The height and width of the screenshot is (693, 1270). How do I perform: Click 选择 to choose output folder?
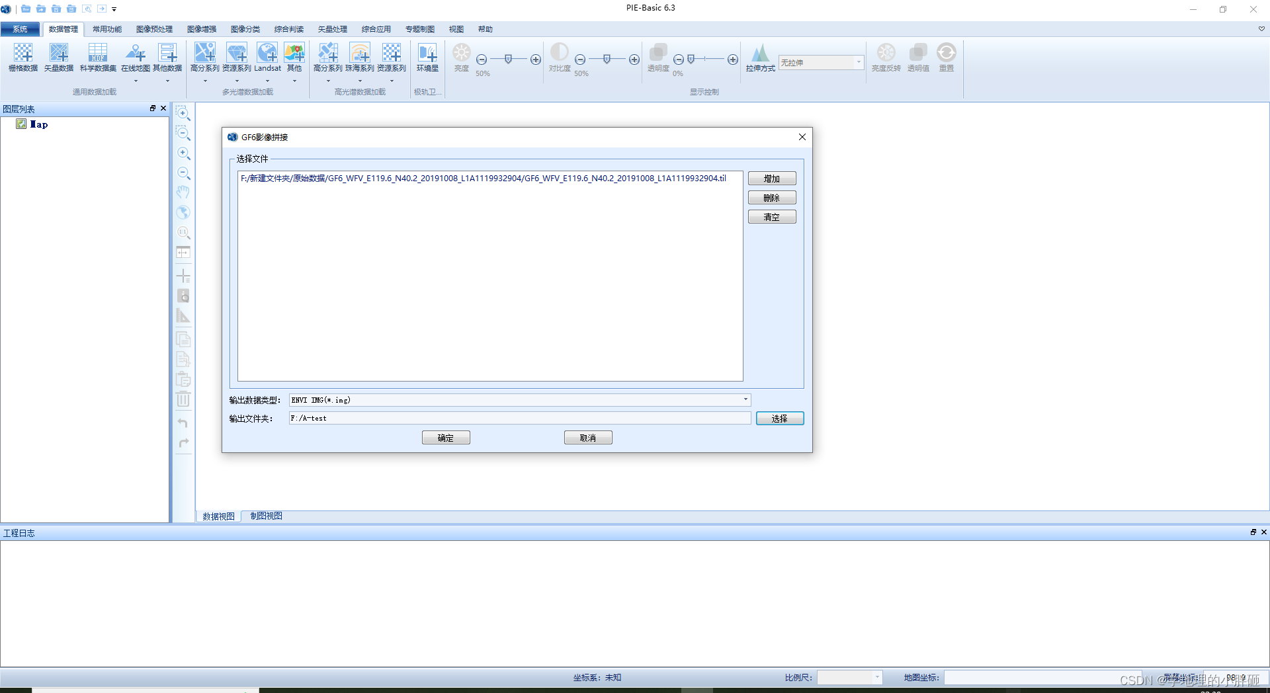(780, 419)
